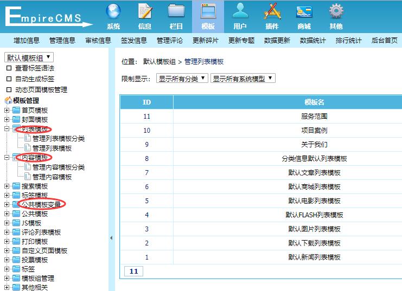Click the ID column header

pos(146,102)
